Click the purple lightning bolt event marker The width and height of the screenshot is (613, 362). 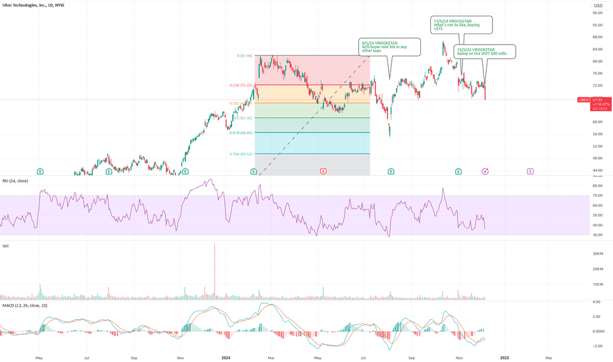485,171
